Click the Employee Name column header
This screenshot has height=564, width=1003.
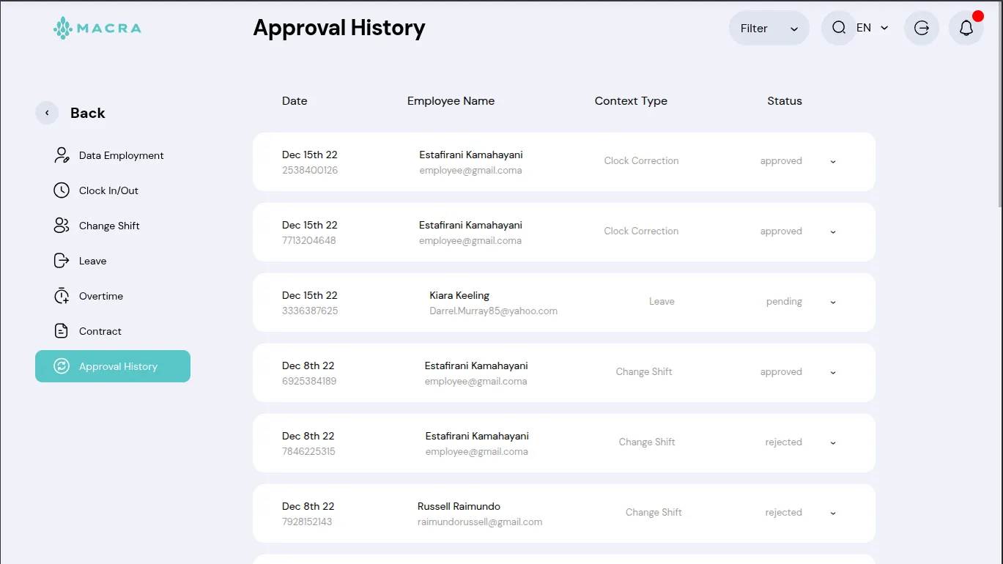[451, 101]
